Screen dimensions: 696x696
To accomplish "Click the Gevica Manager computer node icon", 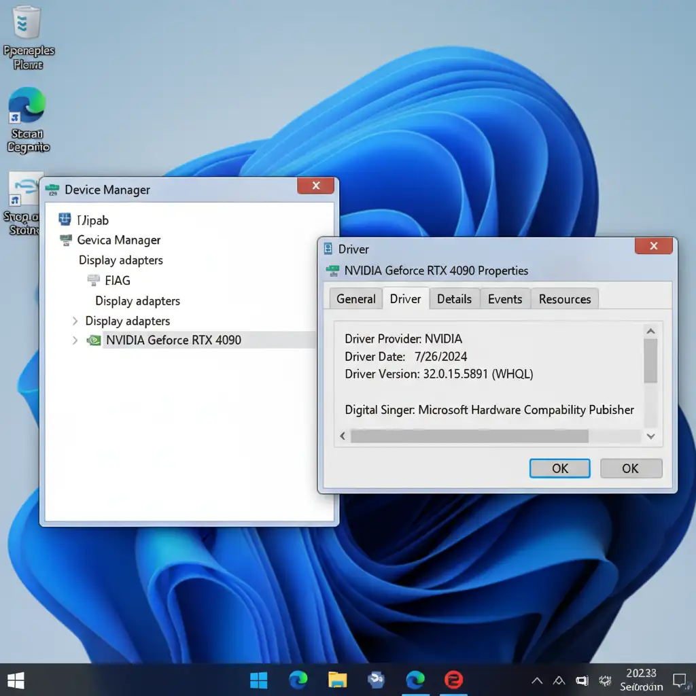I will point(66,240).
